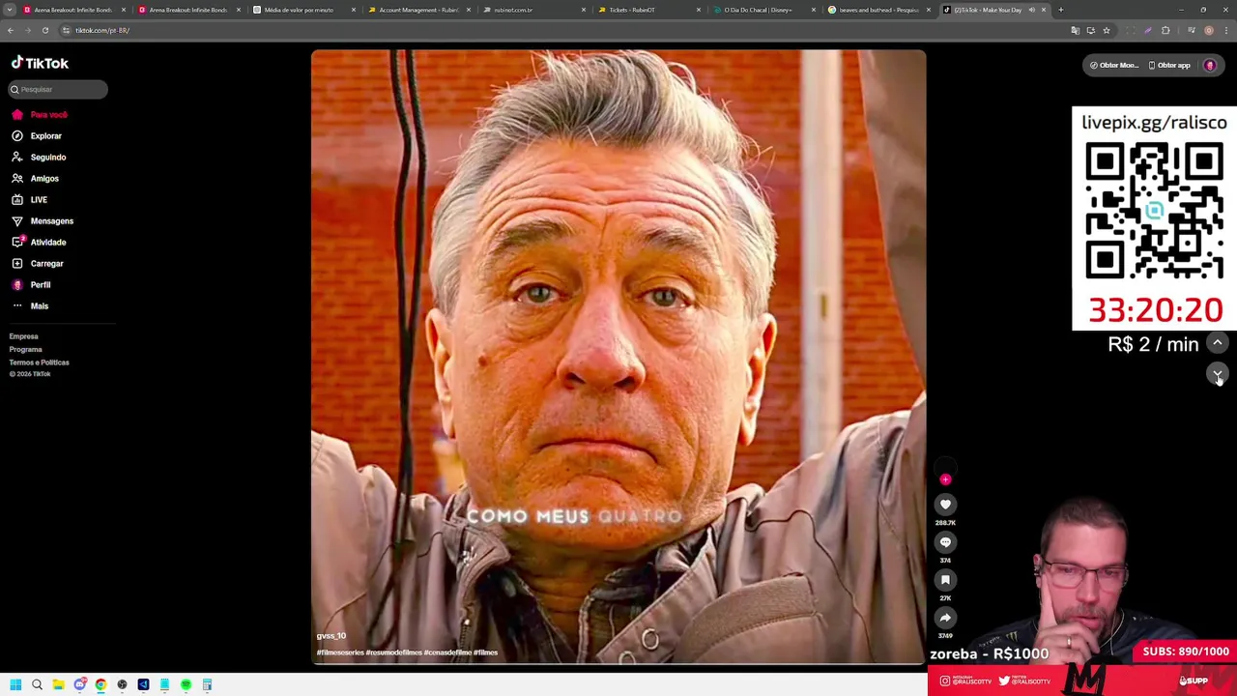This screenshot has height=696, width=1237.
Task: Open the Empresa footer link
Action: click(23, 336)
